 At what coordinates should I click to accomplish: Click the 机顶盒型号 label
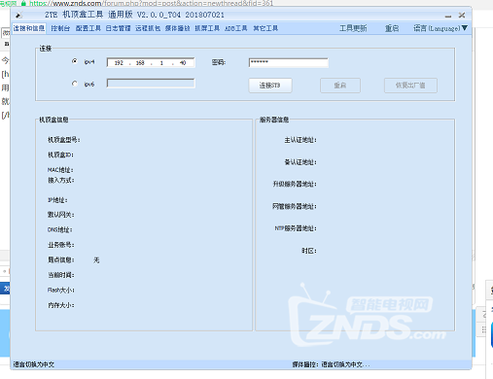64,140
